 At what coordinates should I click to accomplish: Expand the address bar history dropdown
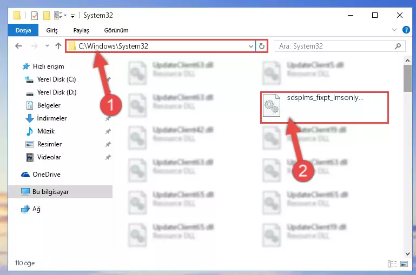point(250,46)
